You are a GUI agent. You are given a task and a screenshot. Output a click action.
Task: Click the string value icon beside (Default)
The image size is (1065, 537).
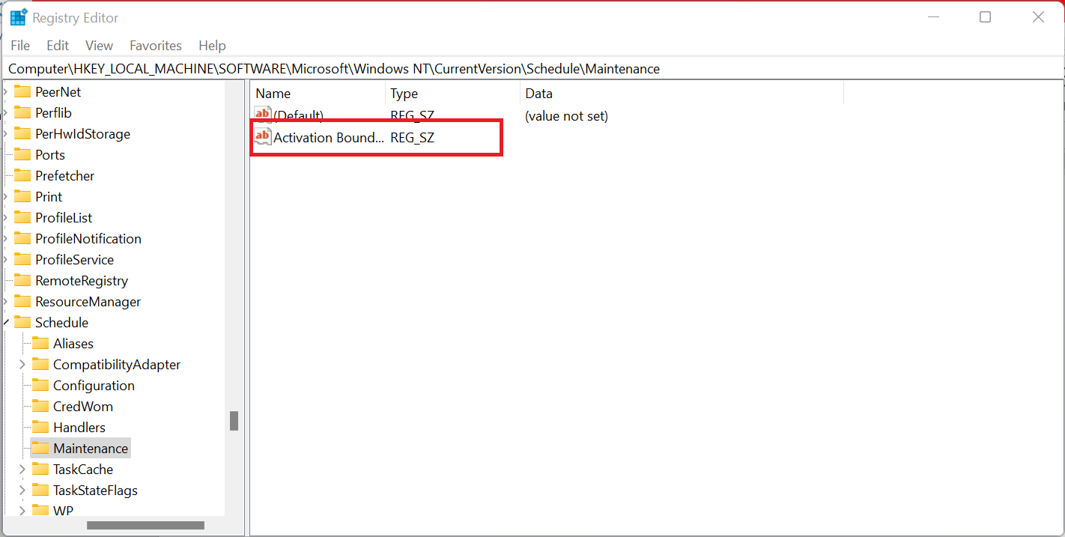[263, 115]
